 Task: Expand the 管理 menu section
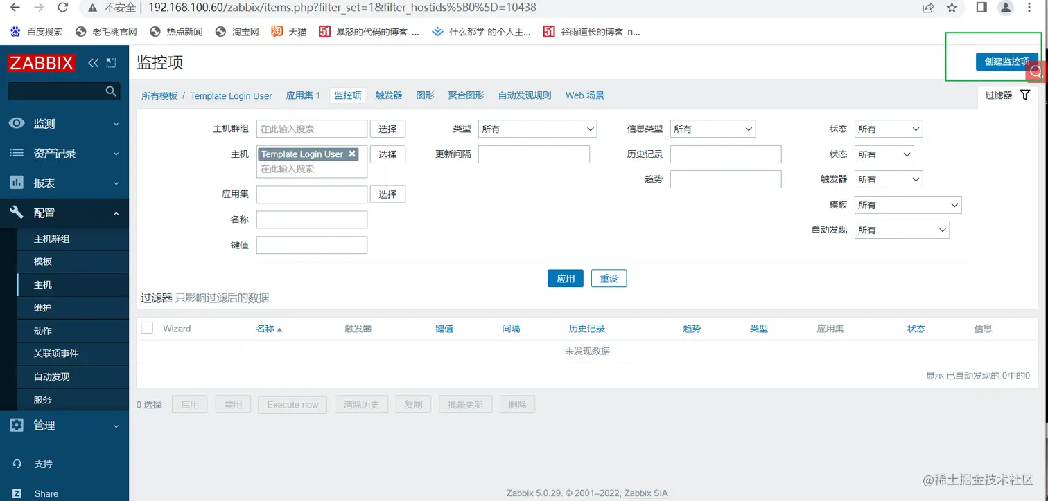(x=64, y=426)
